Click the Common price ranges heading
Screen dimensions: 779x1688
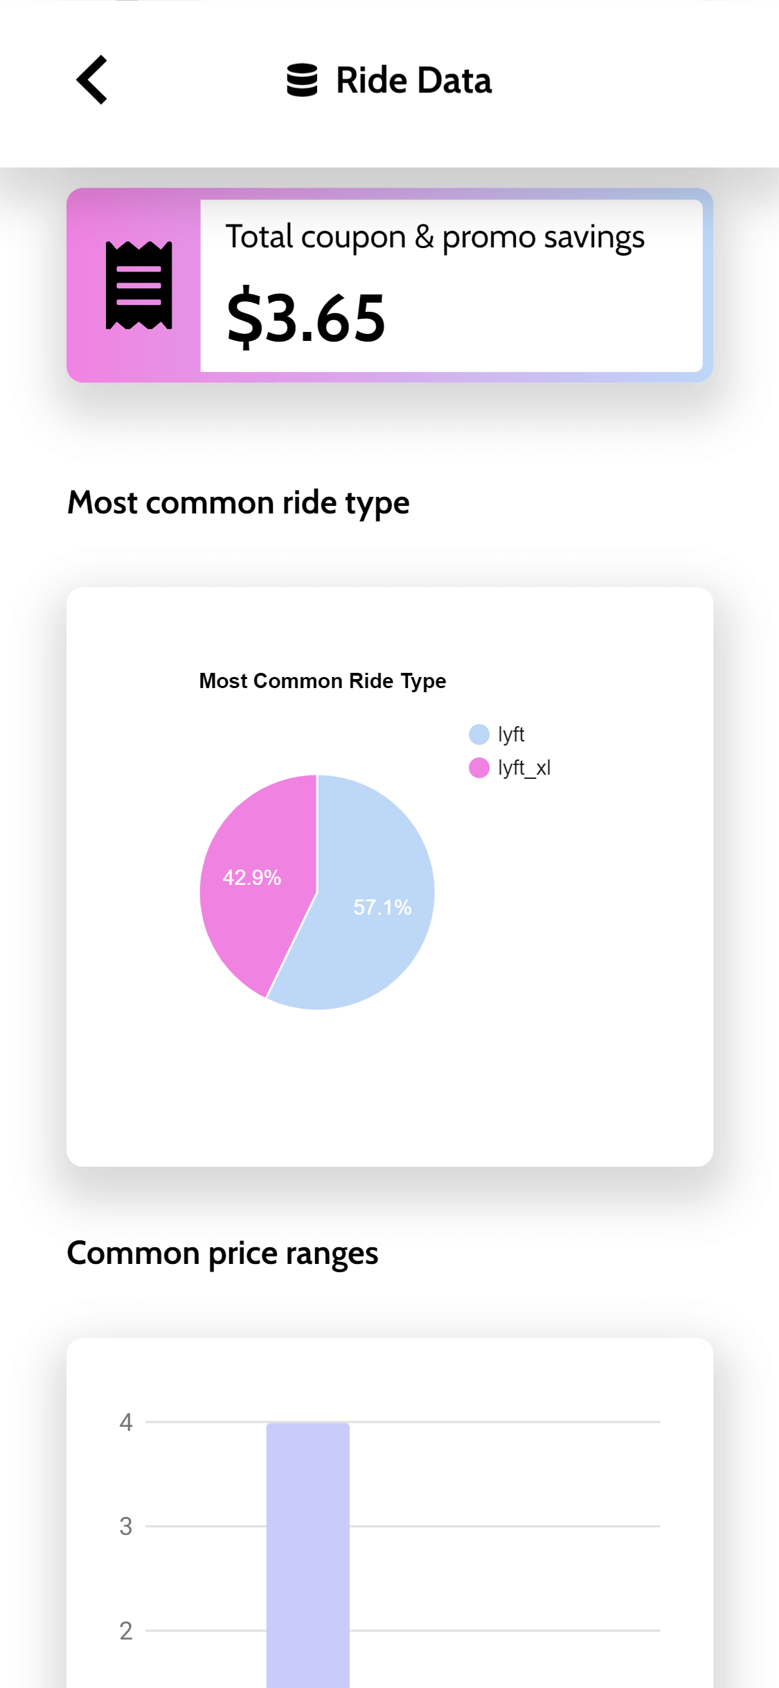coord(222,1253)
